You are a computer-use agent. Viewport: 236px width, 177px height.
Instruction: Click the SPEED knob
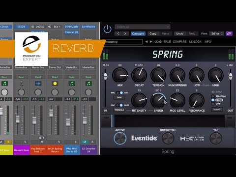[158, 100]
